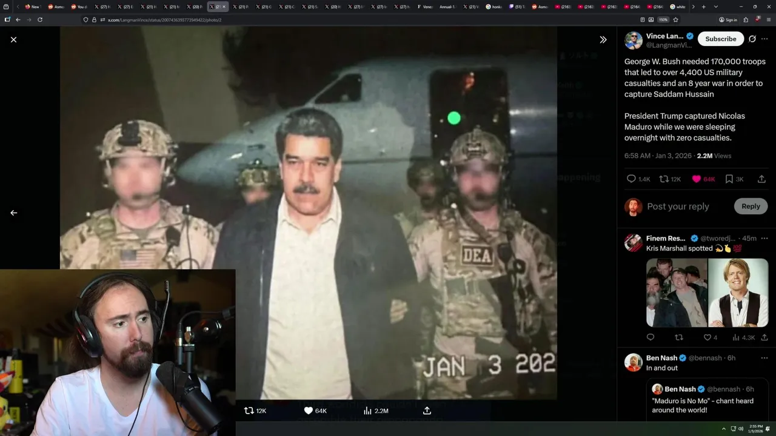The image size is (776, 436).
Task: Open the shield tracking protection icon
Action: click(x=85, y=19)
